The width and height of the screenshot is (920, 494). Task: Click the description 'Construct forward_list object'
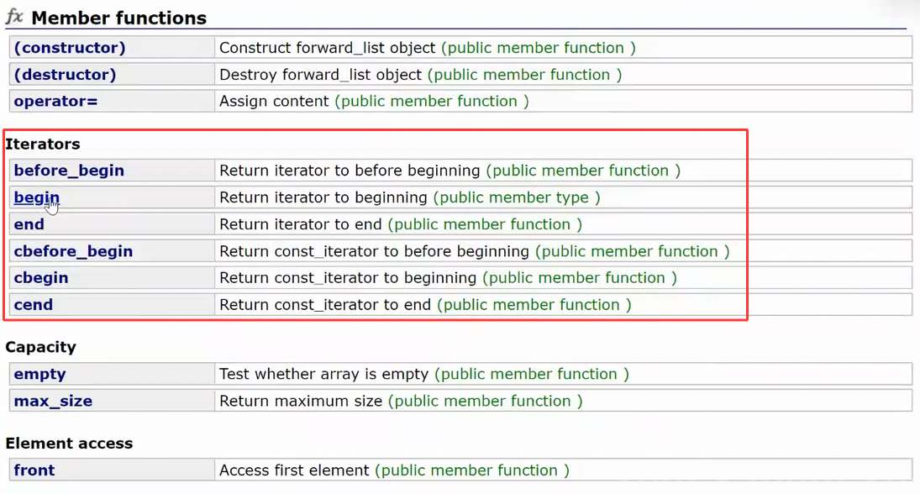[x=327, y=48]
